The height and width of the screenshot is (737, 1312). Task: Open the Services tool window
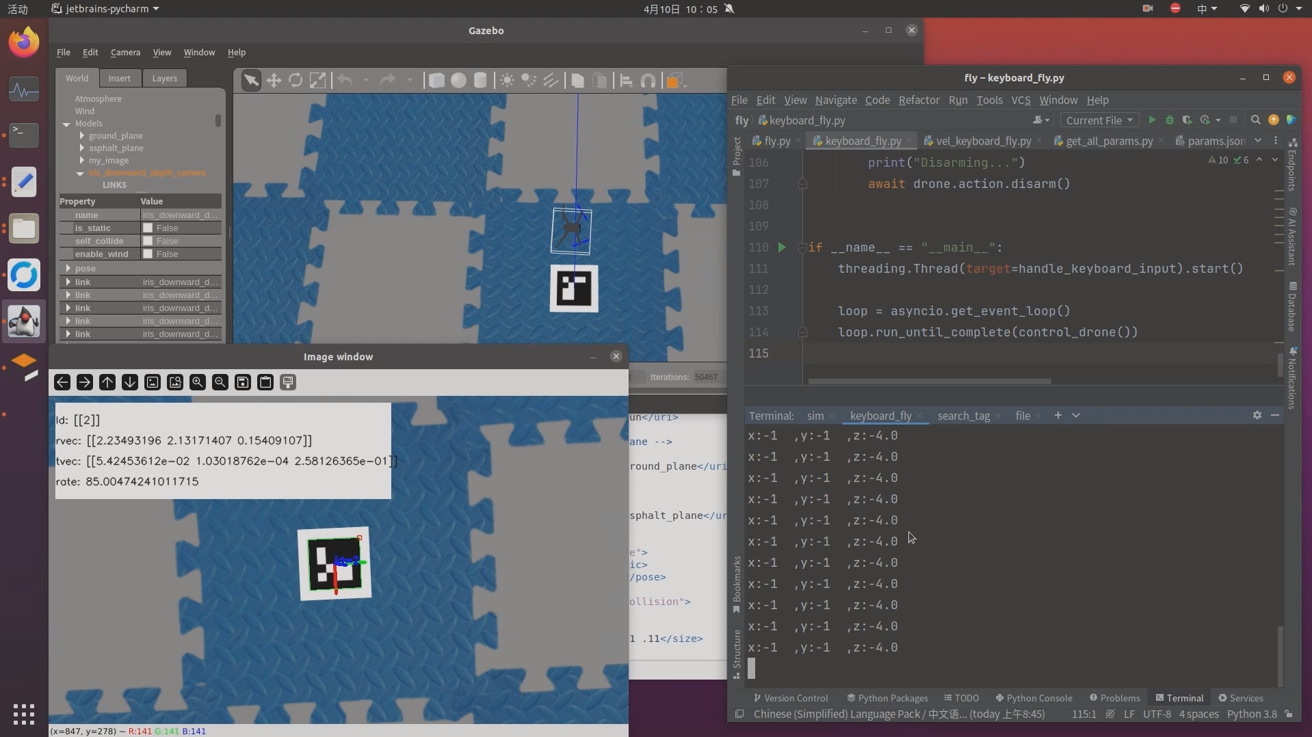[x=1240, y=698]
